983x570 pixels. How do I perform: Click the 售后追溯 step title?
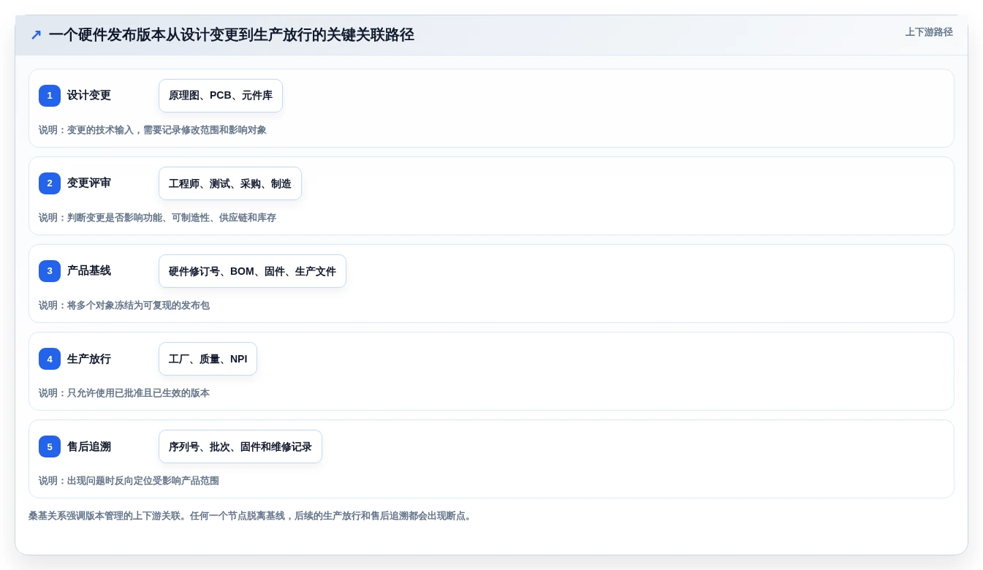pyautogui.click(x=89, y=446)
